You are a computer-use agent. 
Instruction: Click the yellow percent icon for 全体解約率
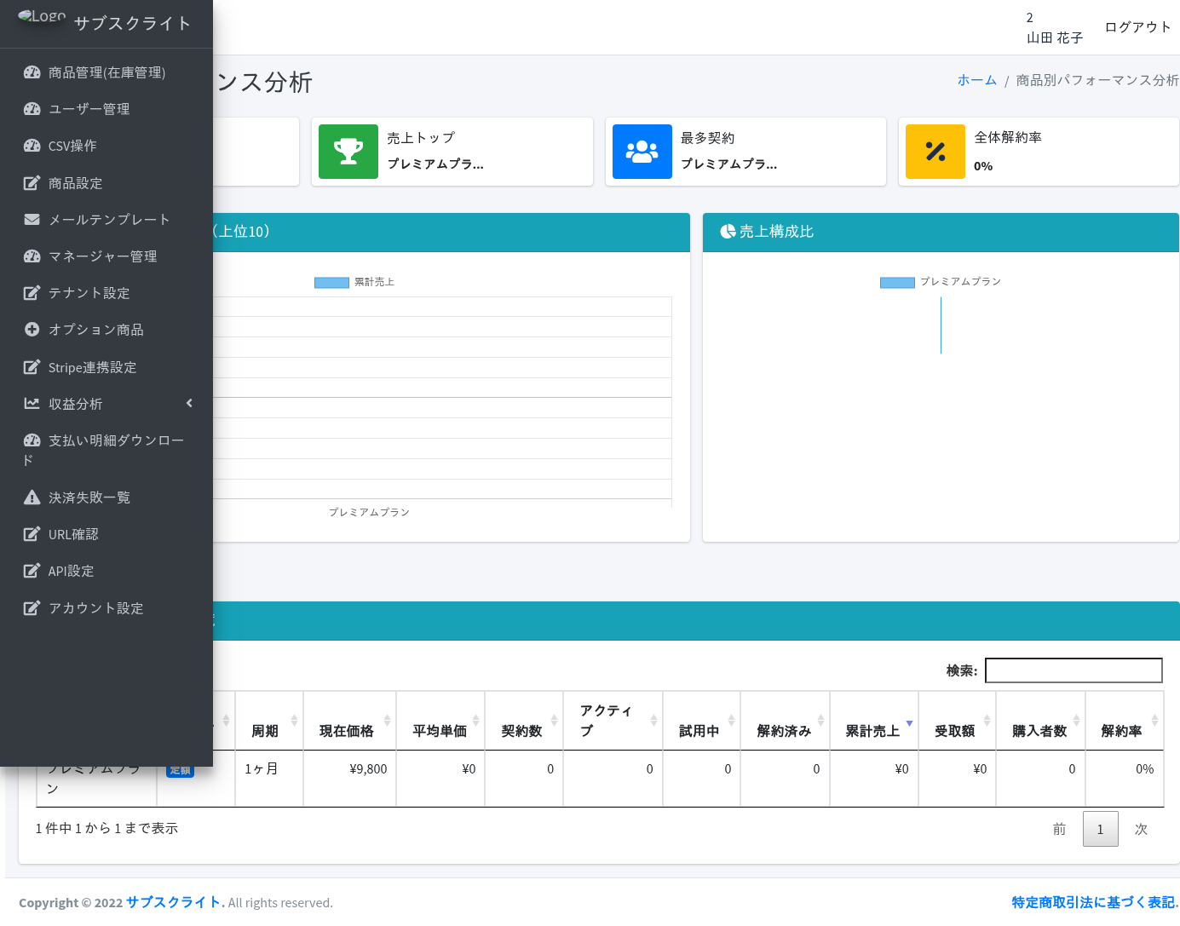(935, 152)
